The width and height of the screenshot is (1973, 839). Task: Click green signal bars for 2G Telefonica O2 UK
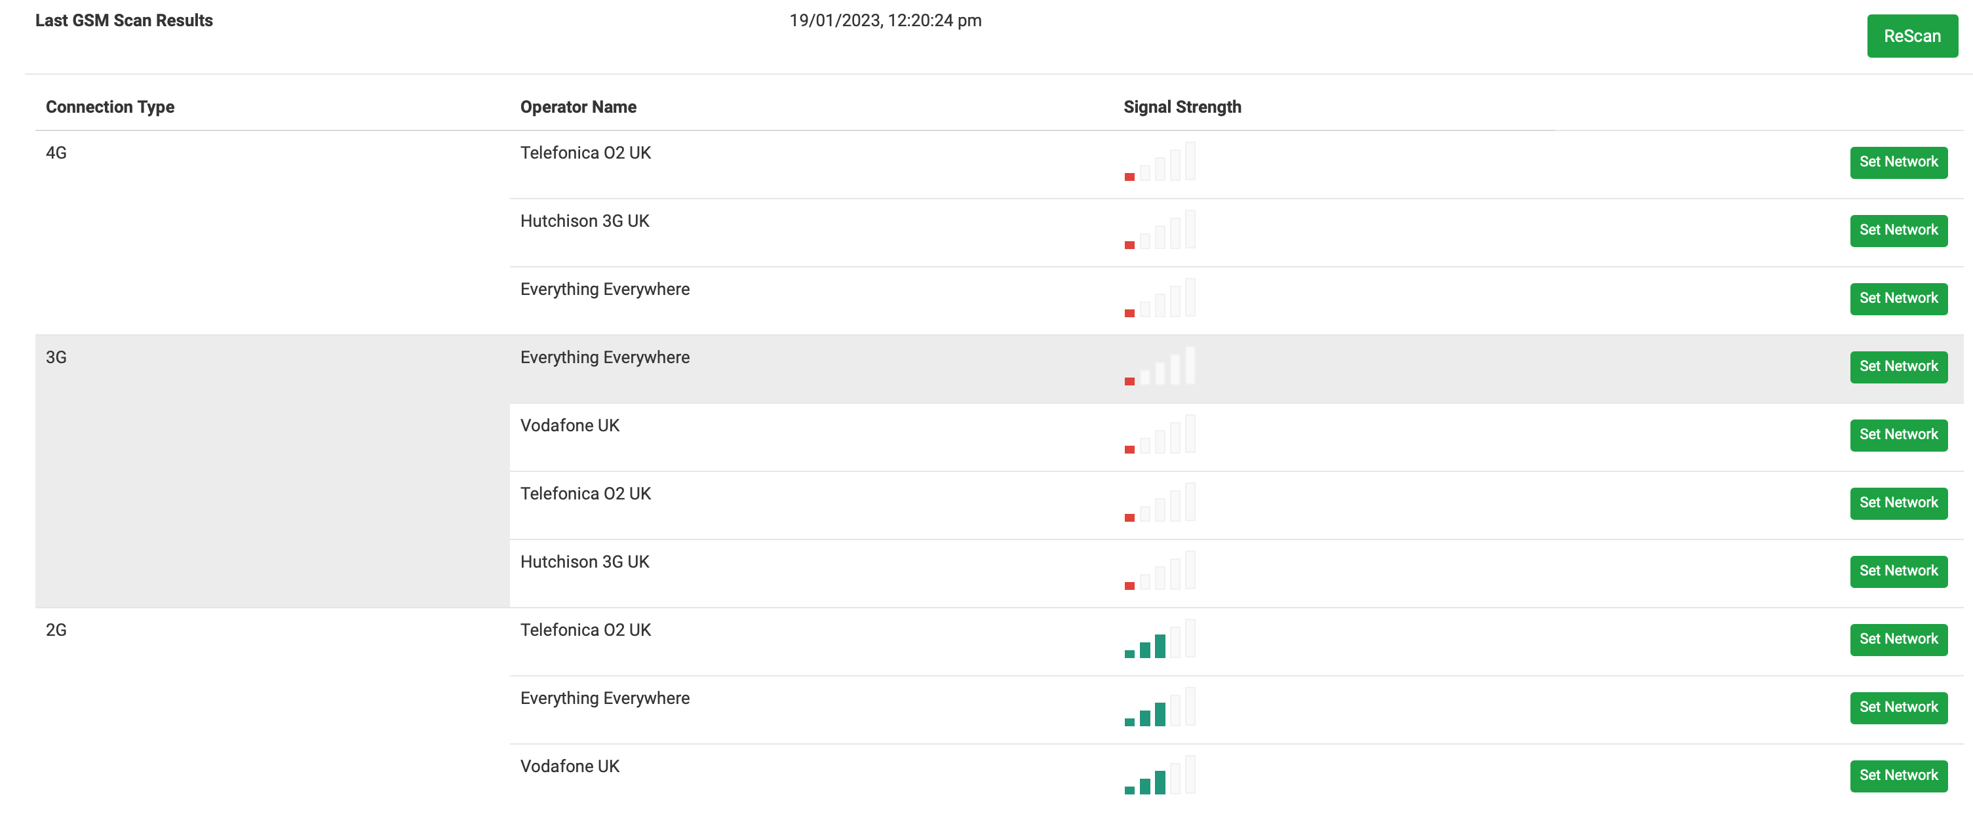click(1160, 639)
